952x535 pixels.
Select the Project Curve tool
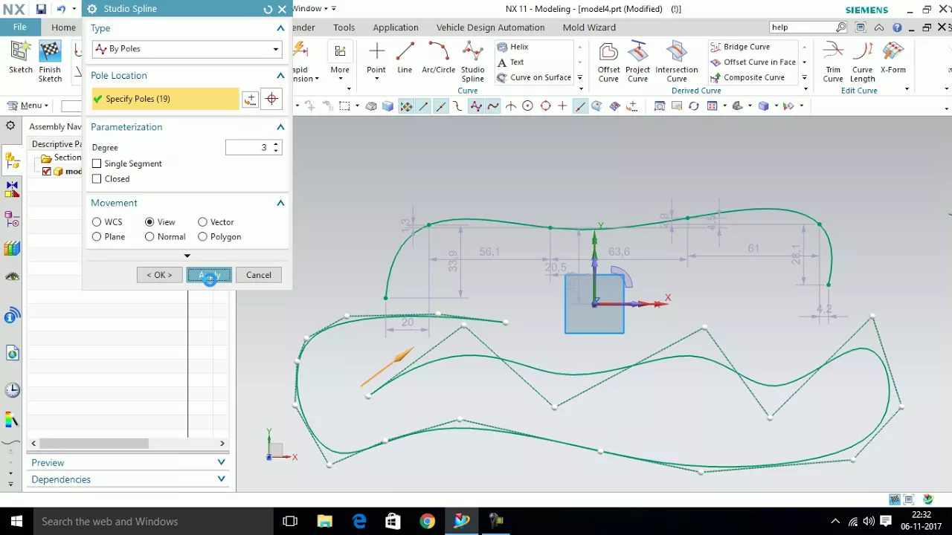point(637,62)
